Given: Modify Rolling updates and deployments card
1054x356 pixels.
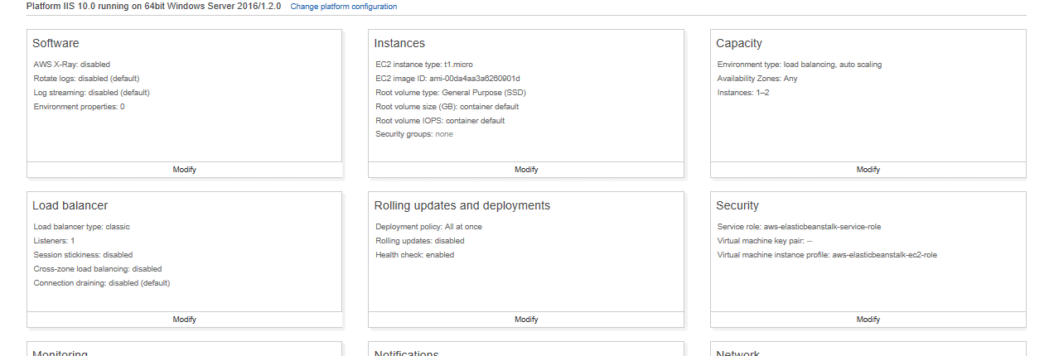Looking at the screenshot, I should (526, 319).
